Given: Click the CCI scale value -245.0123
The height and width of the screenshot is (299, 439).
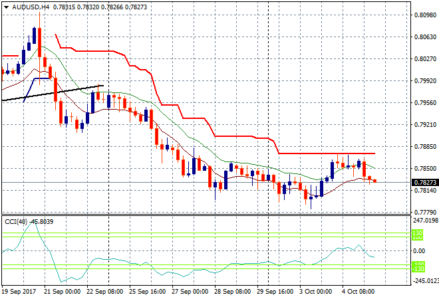Looking at the screenshot, I should (426, 280).
